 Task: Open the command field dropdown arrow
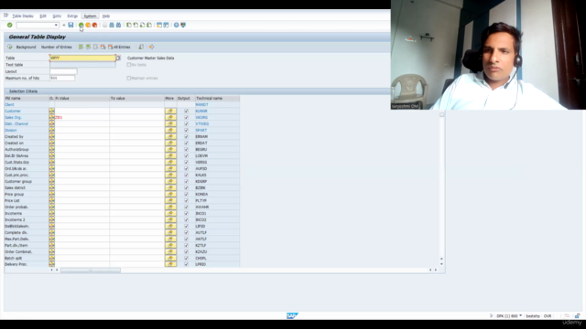click(56, 25)
